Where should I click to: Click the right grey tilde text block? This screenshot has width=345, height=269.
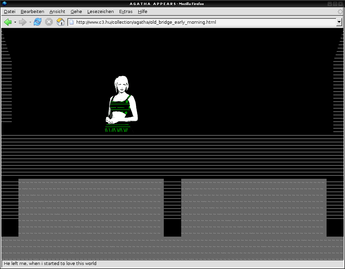(254, 208)
